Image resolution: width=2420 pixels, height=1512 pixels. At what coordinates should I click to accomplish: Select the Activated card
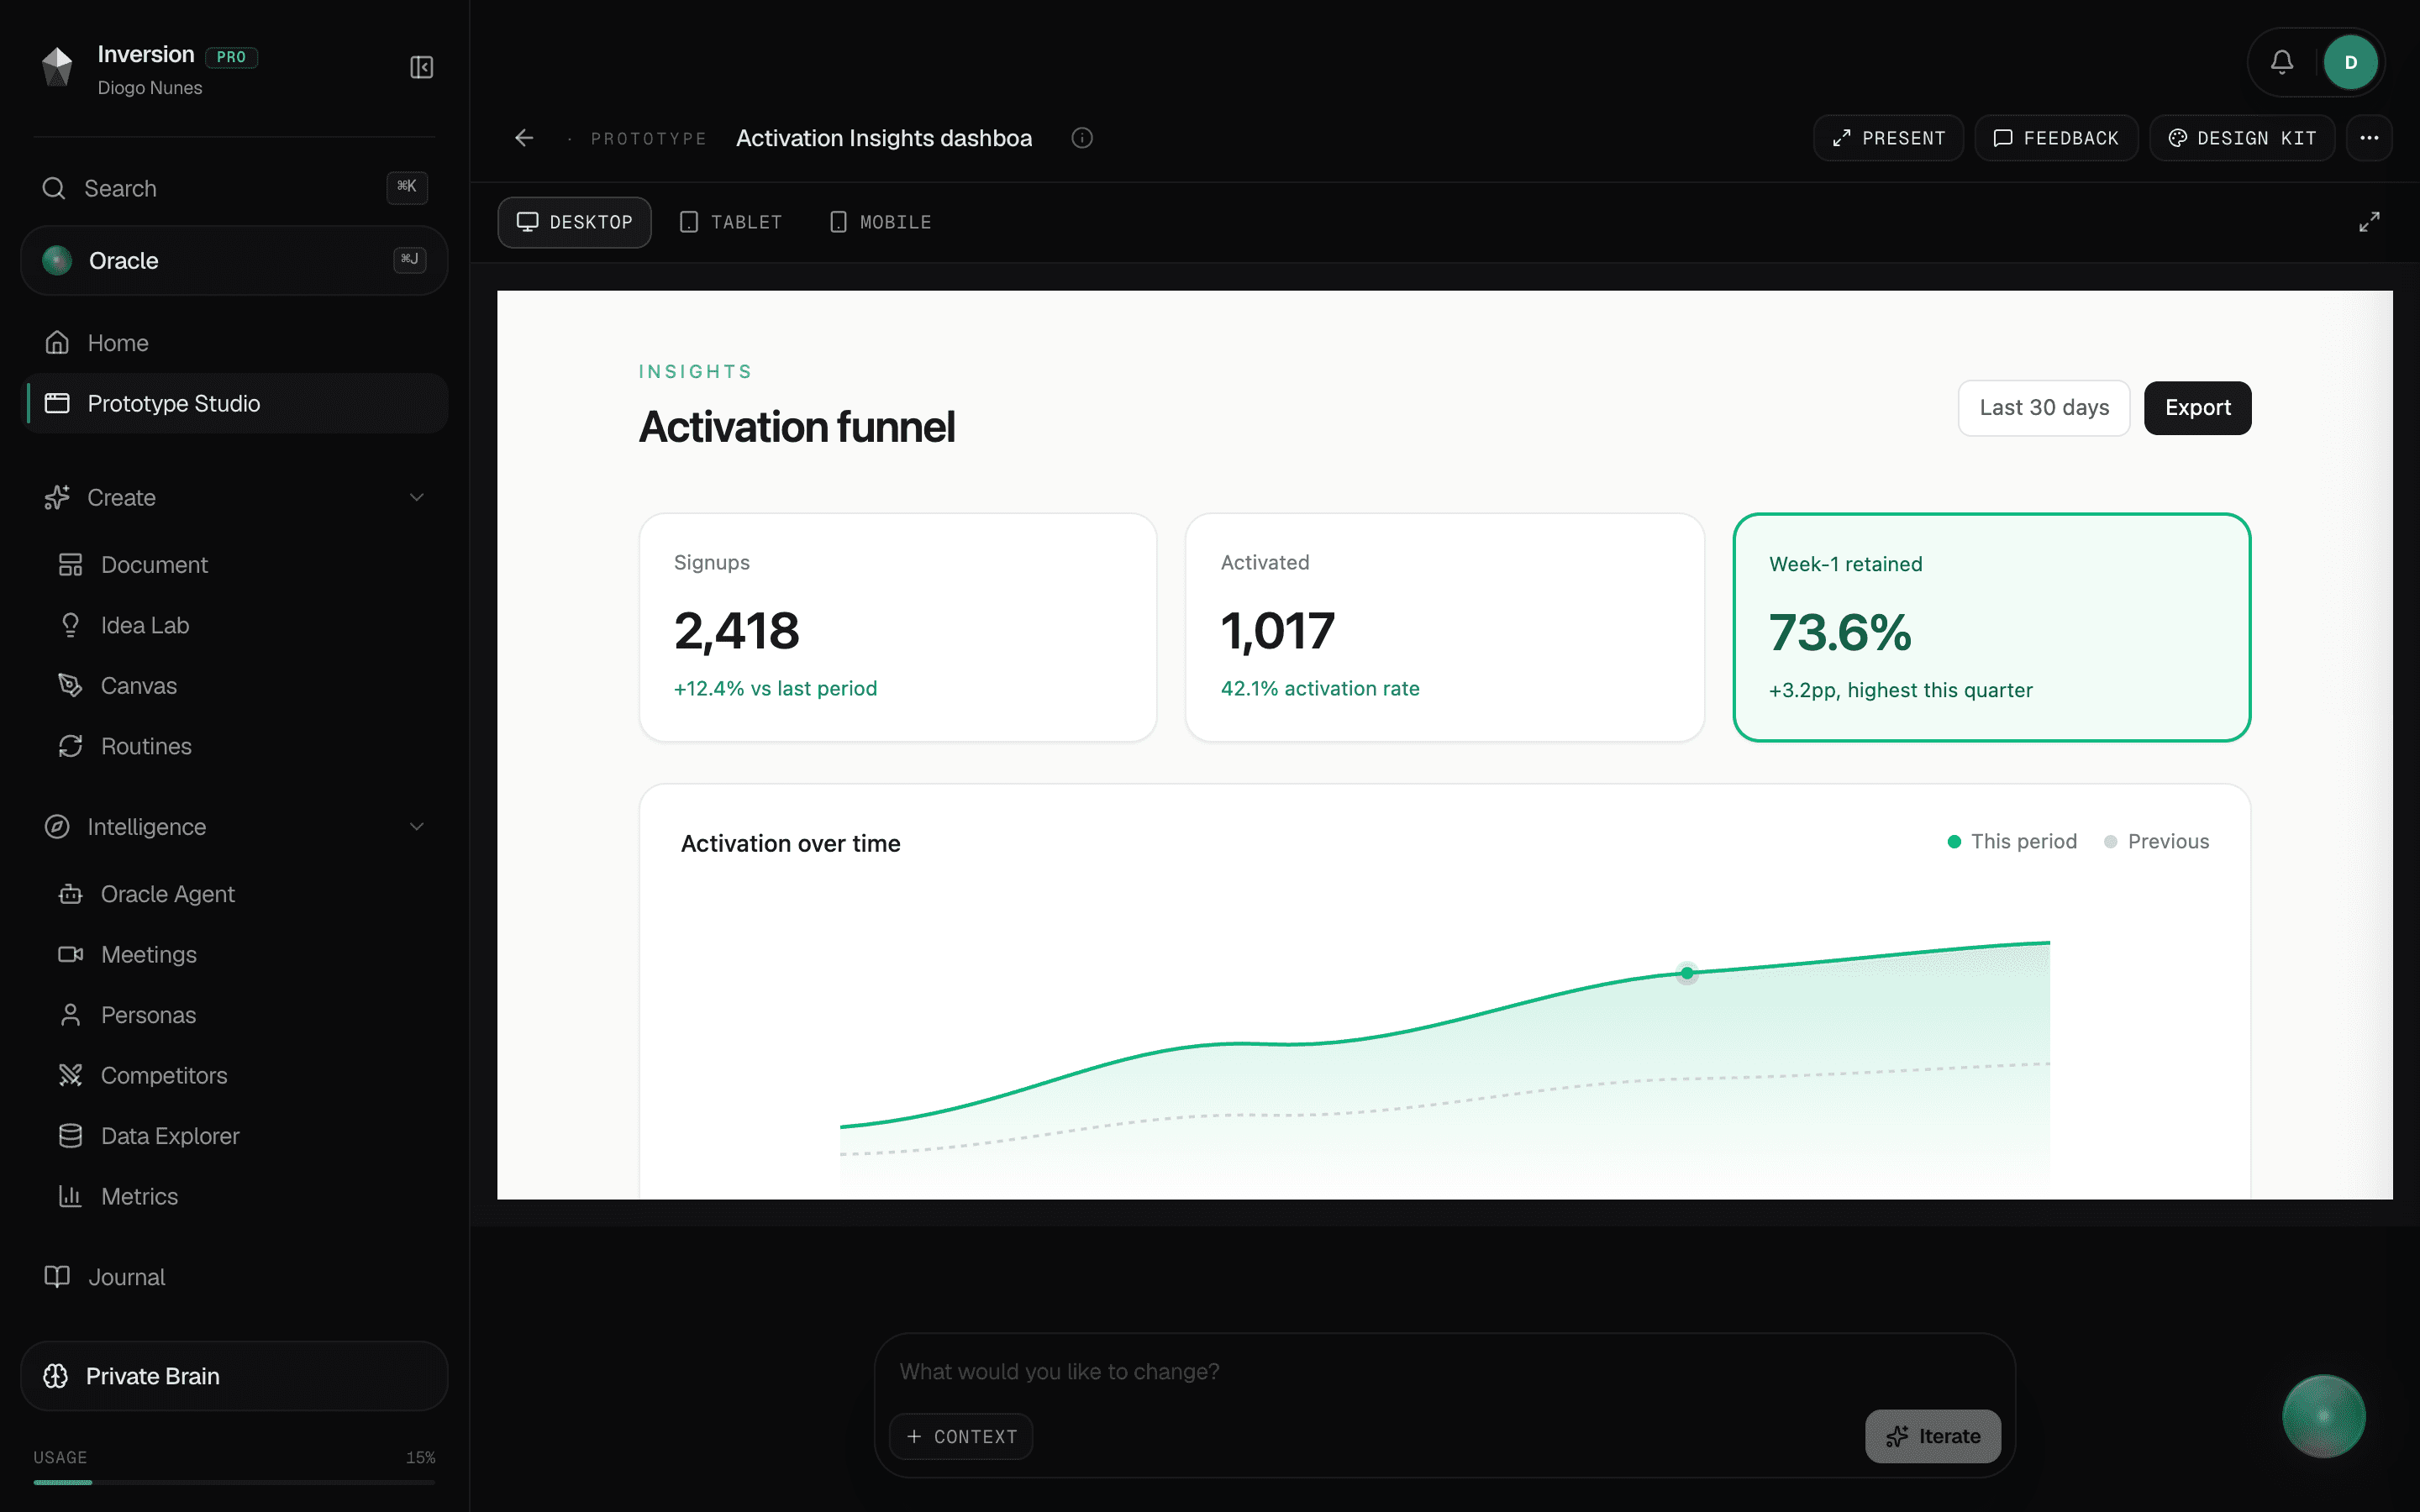point(1444,628)
